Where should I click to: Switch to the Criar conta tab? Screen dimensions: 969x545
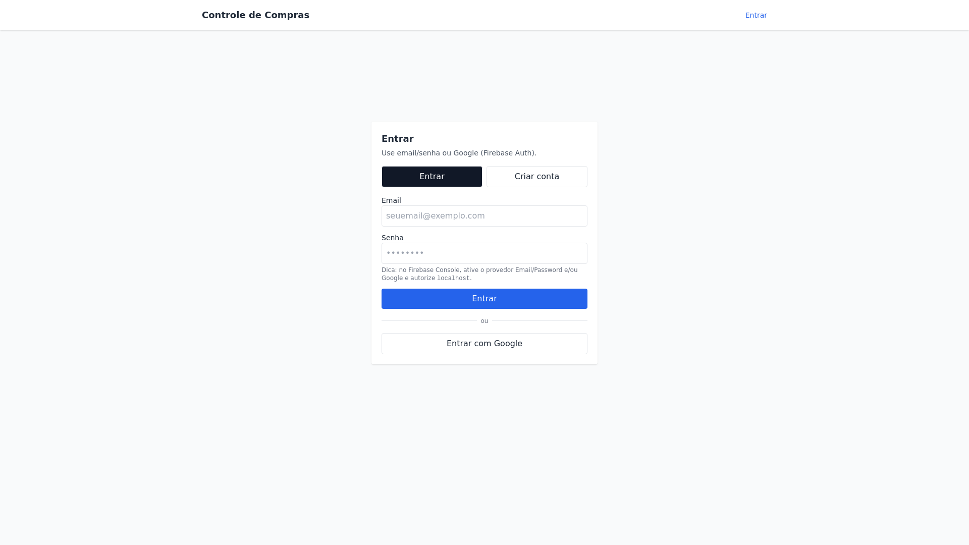[537, 177]
